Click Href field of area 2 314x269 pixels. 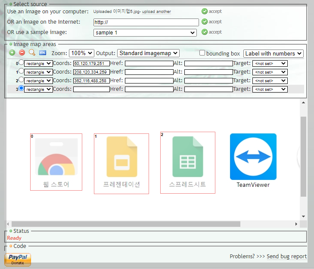pos(149,80)
